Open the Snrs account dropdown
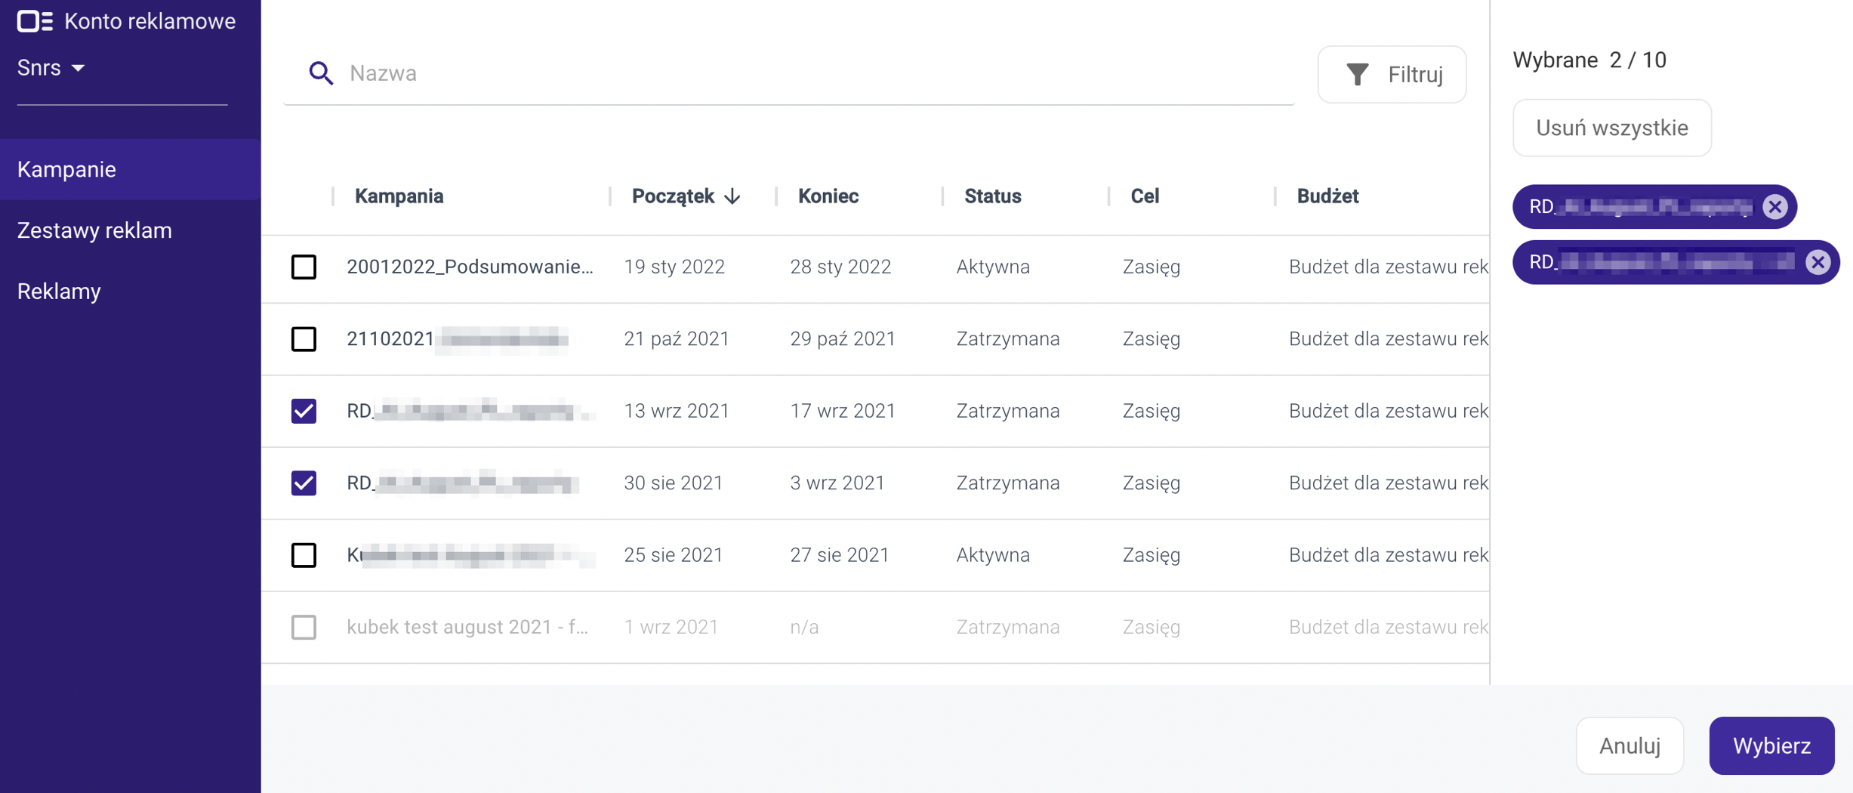The width and height of the screenshot is (1853, 793). point(51,68)
